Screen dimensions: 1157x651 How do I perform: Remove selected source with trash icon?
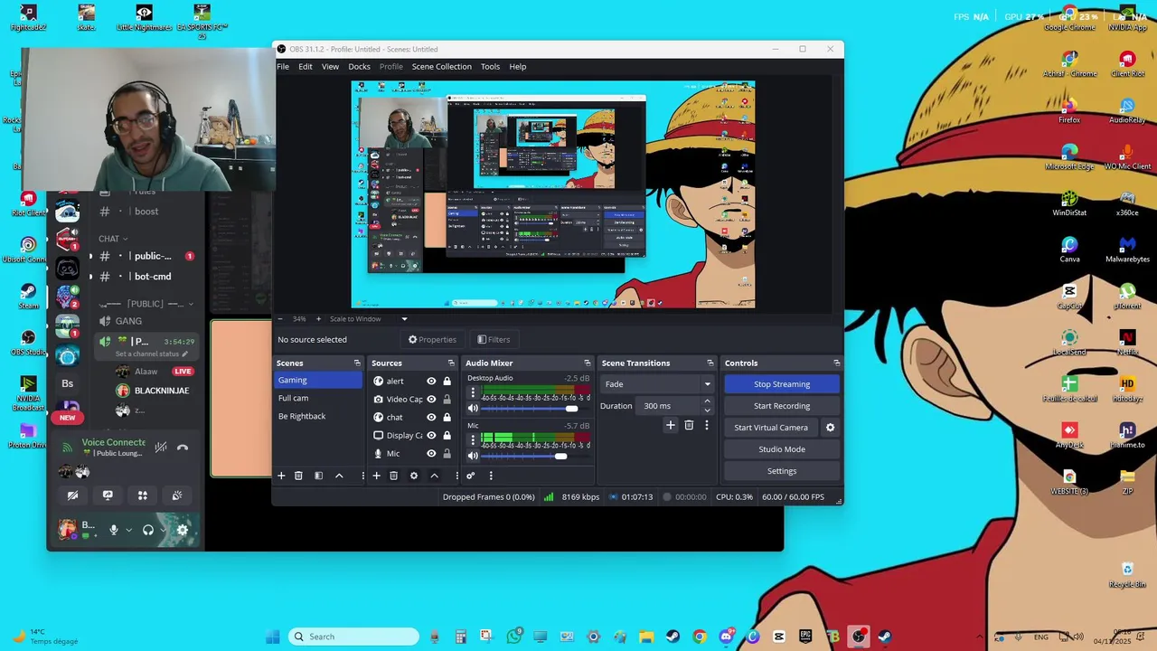click(x=393, y=476)
